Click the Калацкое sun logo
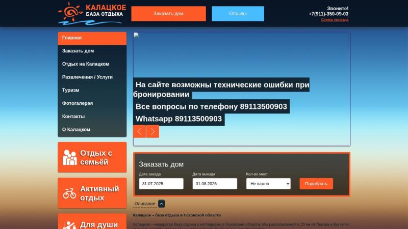 pos(92,13)
